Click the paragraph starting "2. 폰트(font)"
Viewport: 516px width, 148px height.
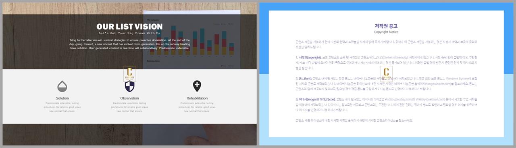click(x=386, y=83)
